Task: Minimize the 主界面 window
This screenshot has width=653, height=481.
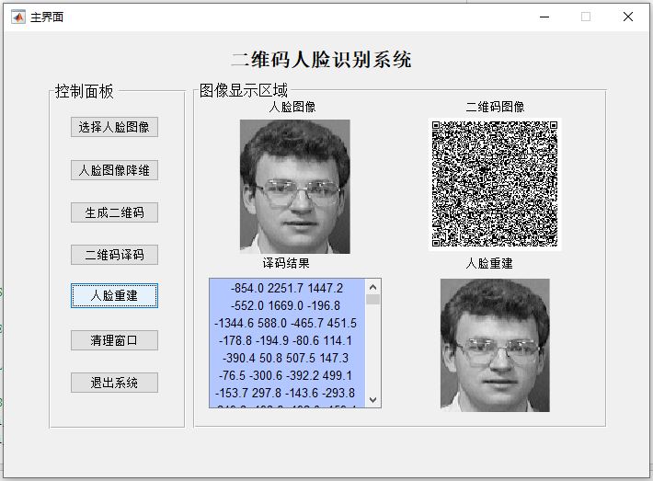Action: pyautogui.click(x=544, y=17)
